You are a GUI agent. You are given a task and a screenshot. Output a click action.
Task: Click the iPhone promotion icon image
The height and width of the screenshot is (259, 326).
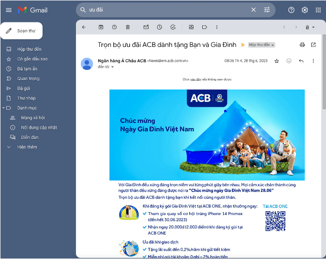tap(129, 213)
